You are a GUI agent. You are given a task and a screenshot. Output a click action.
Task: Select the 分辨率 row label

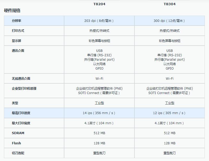16,20
